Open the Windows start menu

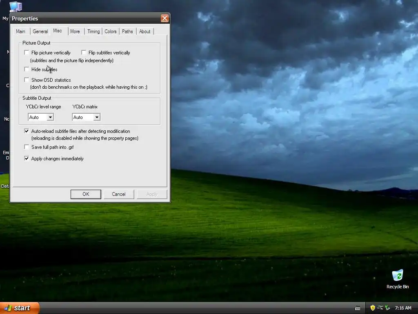[20, 308]
